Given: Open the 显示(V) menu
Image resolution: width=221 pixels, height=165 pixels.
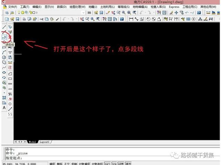Looking at the screenshot, I should coord(49,7).
